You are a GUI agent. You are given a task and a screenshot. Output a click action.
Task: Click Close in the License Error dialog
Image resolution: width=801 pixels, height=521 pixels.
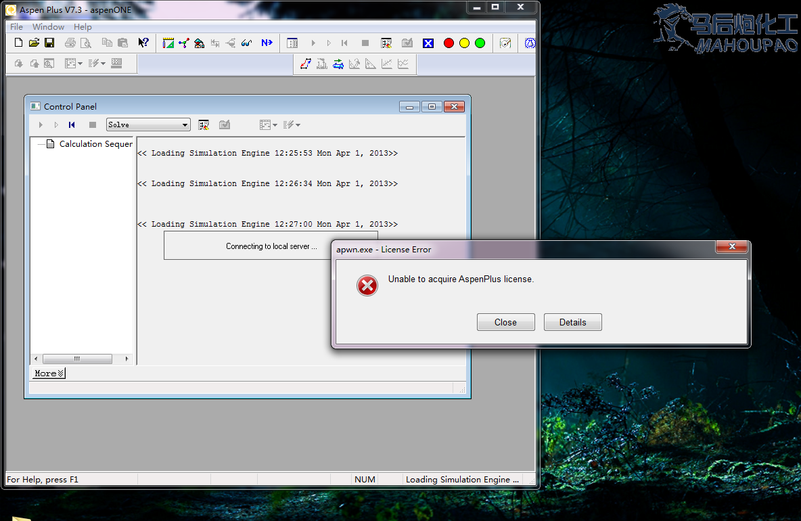(x=506, y=322)
